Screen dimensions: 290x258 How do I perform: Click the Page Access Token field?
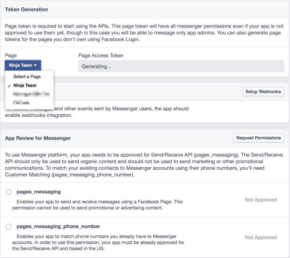click(181, 66)
